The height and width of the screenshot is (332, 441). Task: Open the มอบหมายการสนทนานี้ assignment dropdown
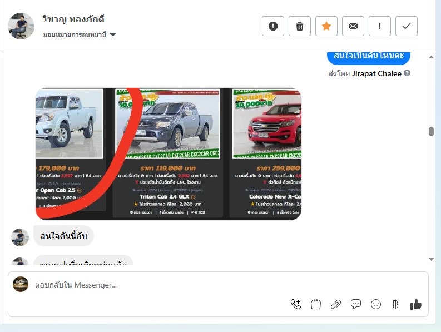(80, 34)
